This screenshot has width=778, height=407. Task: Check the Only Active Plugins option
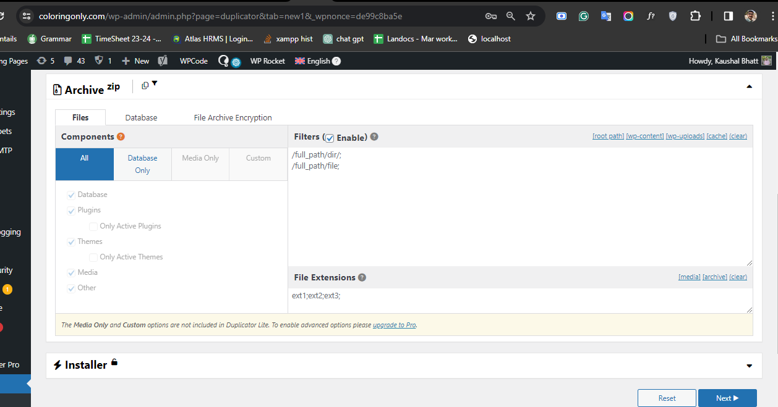93,227
